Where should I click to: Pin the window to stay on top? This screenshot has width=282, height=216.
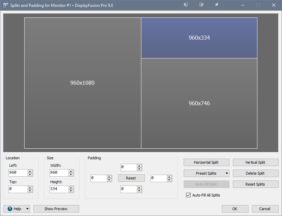click(216, 5)
